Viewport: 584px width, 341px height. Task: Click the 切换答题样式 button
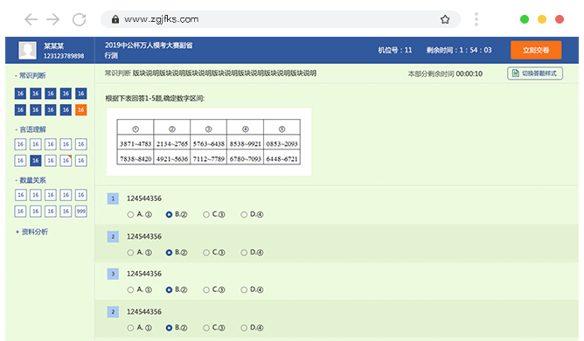[535, 73]
